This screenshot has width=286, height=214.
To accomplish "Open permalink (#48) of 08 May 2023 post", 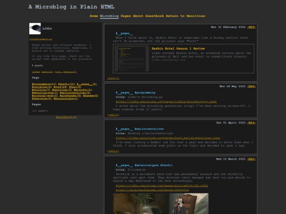I will 252,87.
